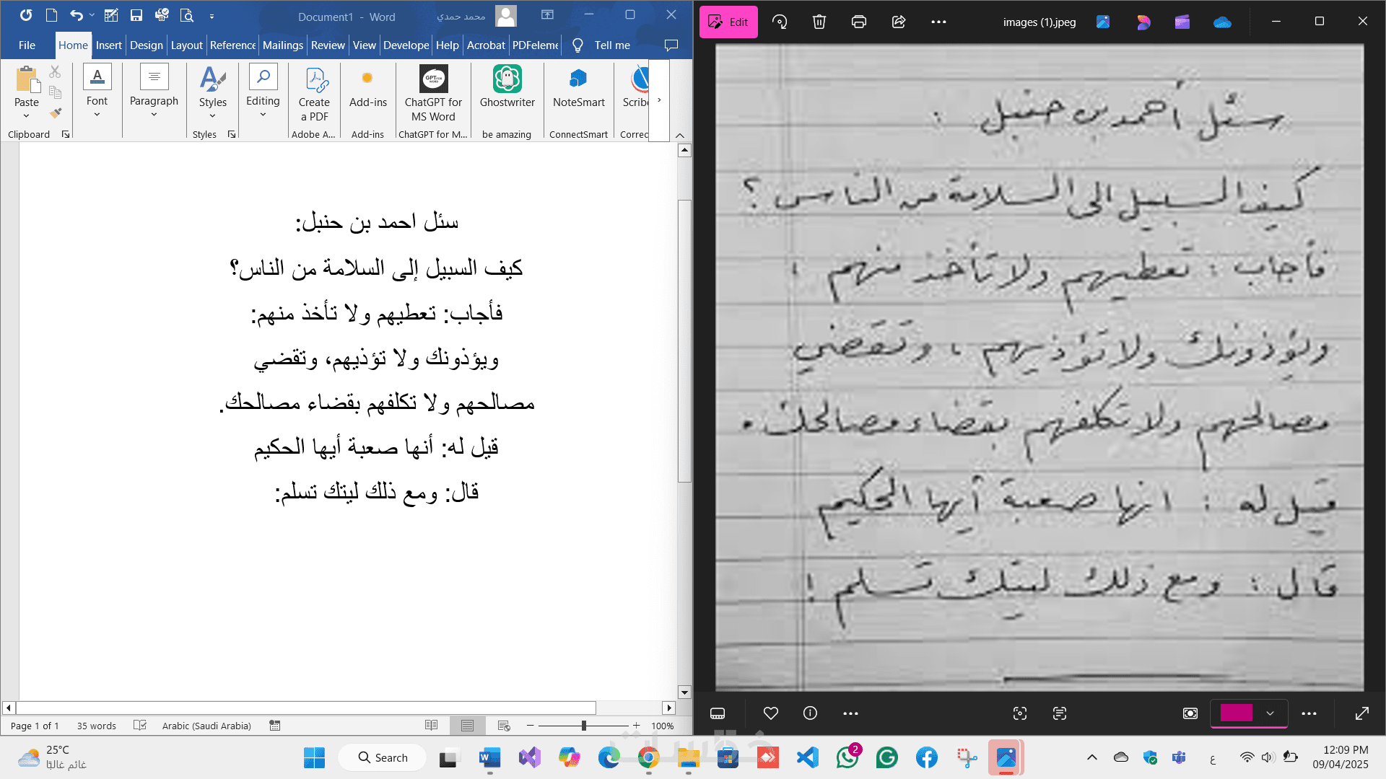The width and height of the screenshot is (1386, 779).
Task: Open the NoteSmart add-in
Action: pos(578,79)
